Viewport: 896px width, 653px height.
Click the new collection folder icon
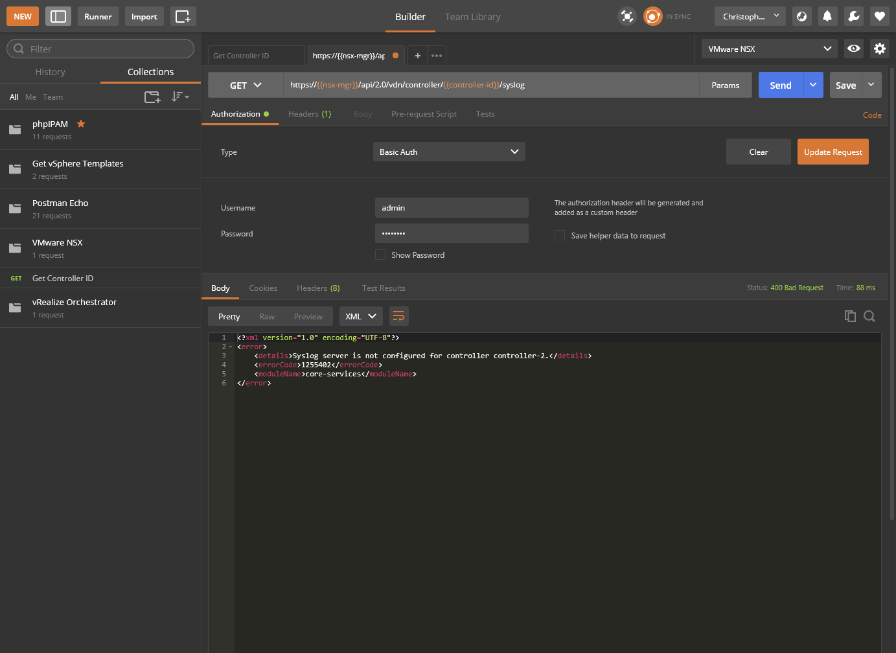pyautogui.click(x=152, y=97)
